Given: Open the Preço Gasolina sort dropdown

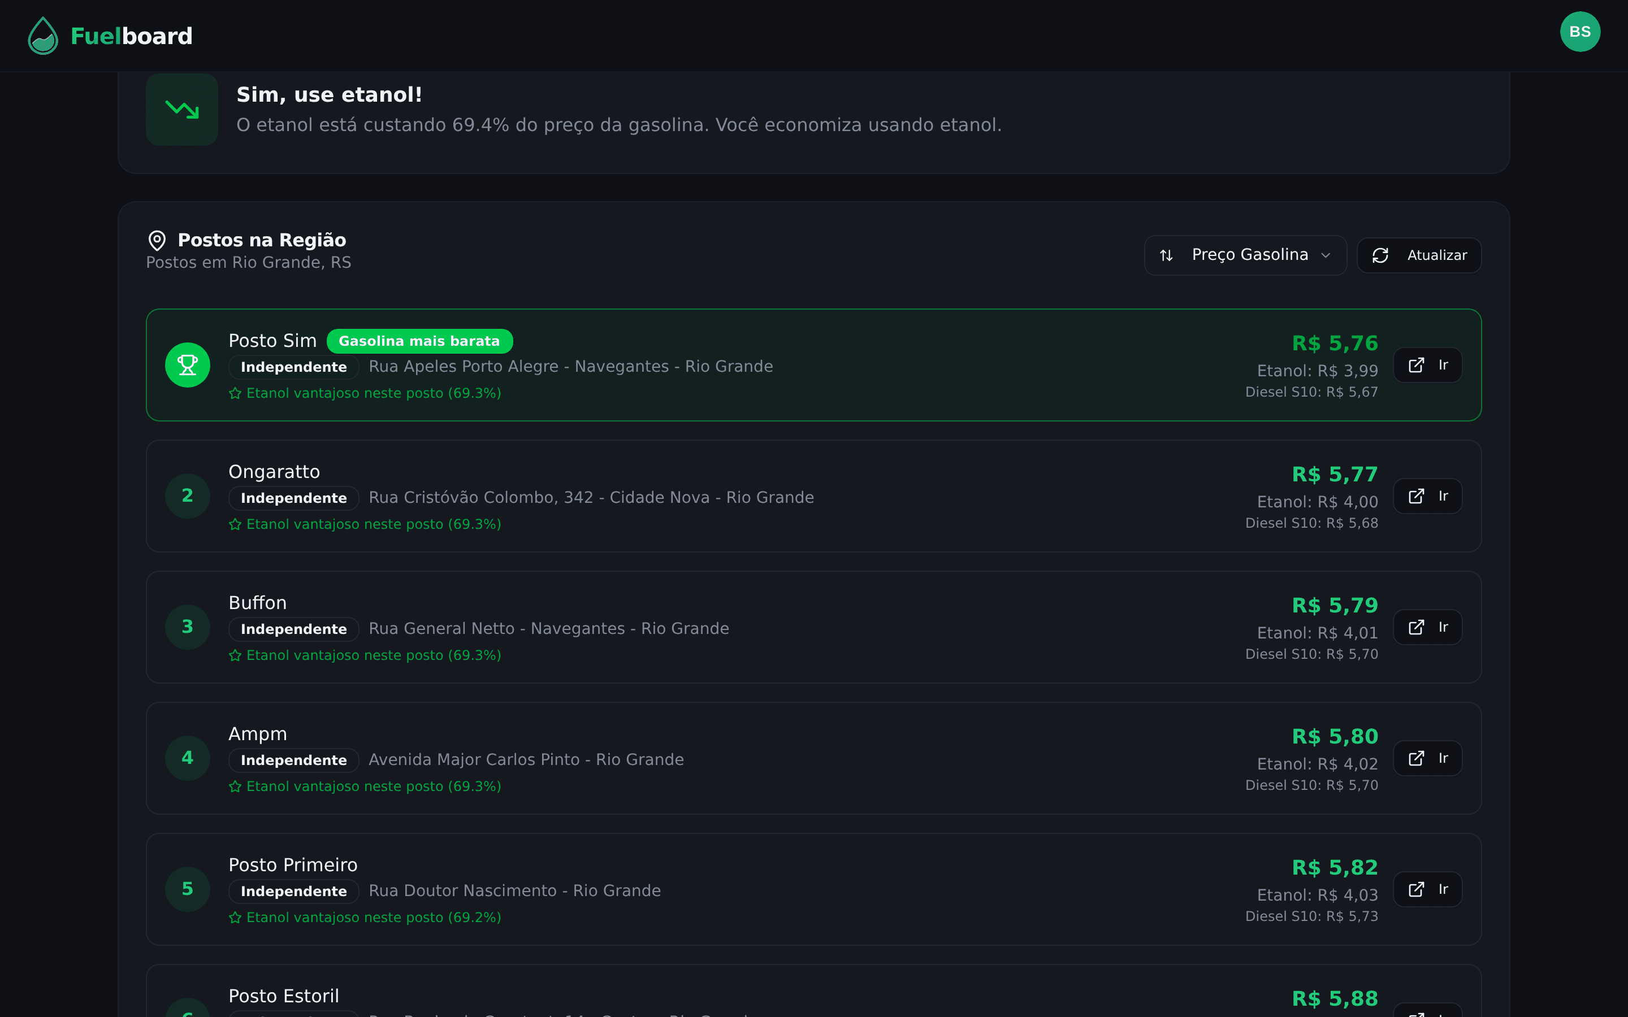Looking at the screenshot, I should [x=1245, y=255].
